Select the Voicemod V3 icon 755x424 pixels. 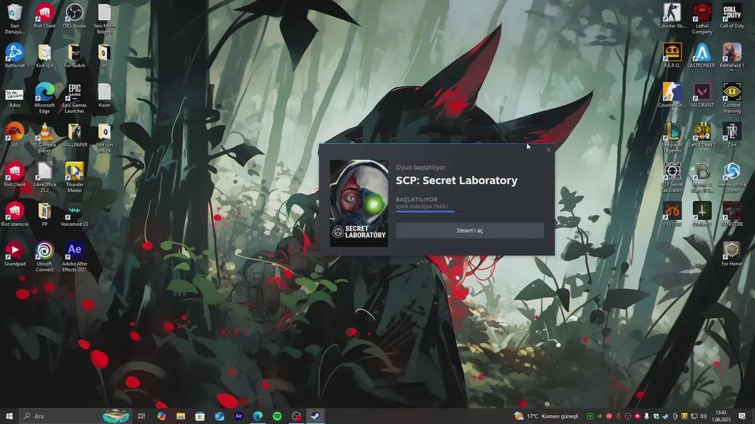tap(74, 214)
